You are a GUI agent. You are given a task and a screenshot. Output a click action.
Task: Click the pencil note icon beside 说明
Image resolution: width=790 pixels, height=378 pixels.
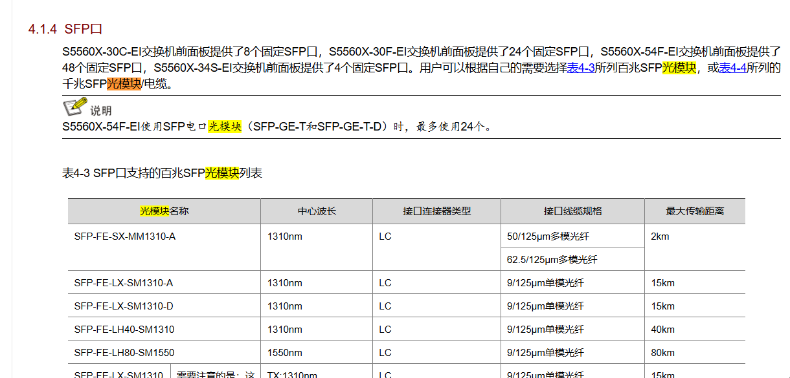coord(74,107)
